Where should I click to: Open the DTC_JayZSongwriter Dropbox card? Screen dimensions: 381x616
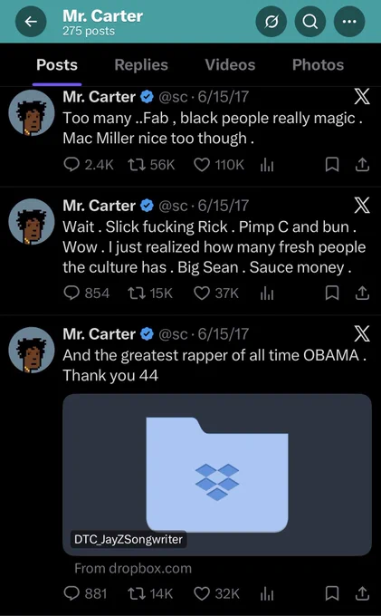click(217, 475)
